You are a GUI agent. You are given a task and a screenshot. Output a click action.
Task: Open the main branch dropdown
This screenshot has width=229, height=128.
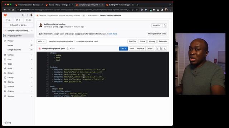41,41
